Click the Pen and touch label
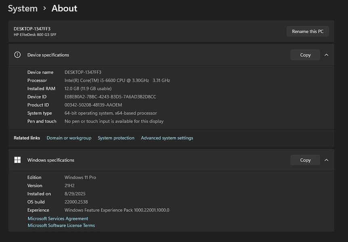Screen dimensions: 348x242 tap(42, 121)
